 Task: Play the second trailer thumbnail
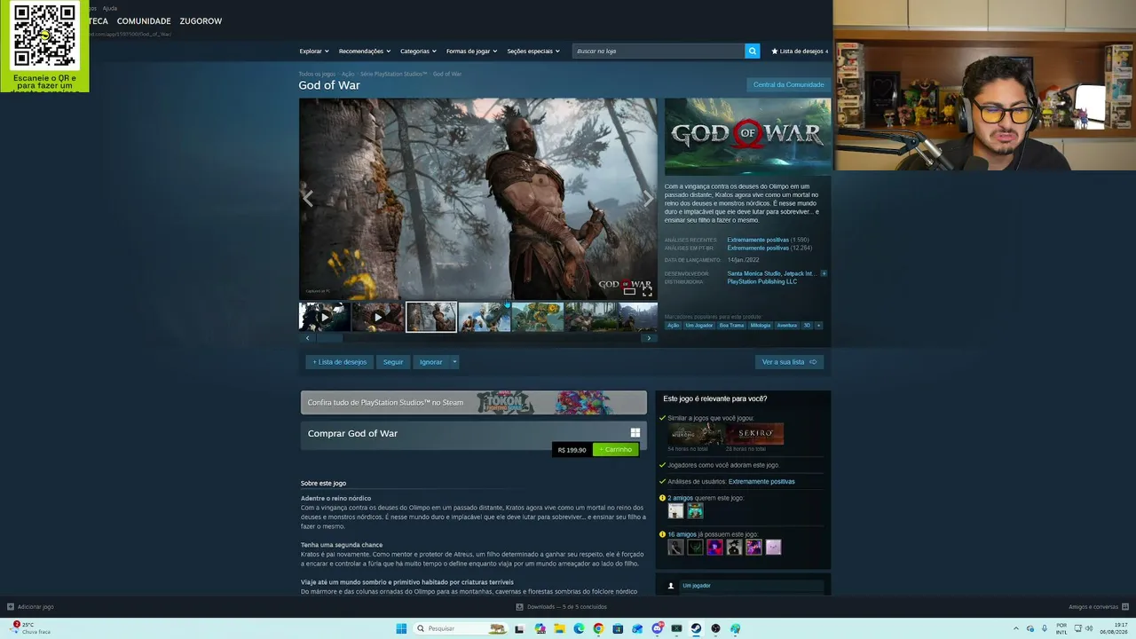click(377, 317)
